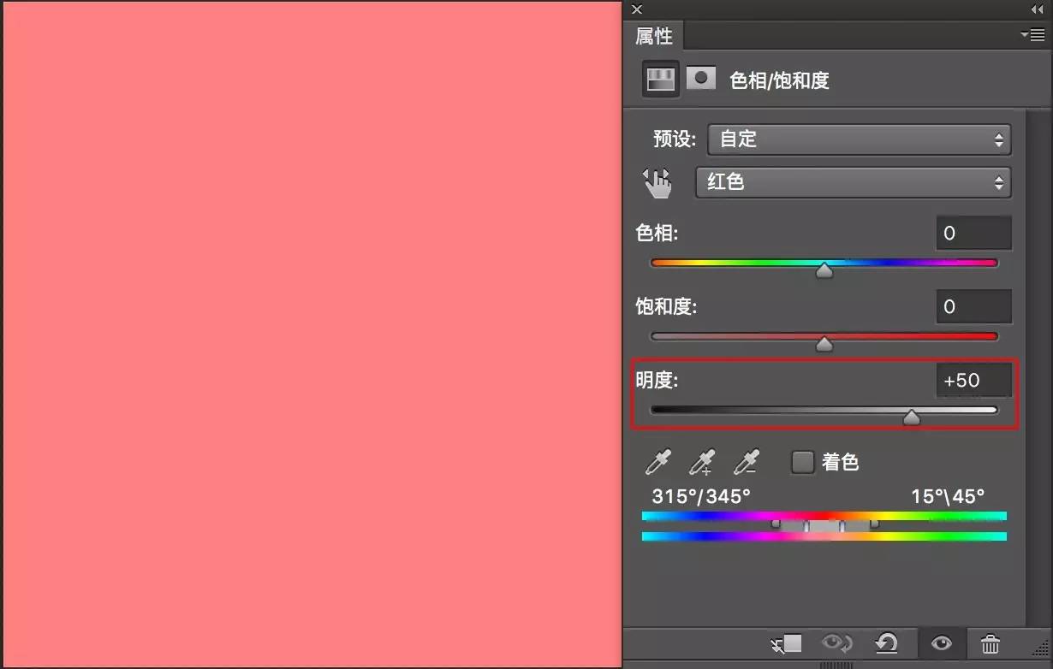This screenshot has height=669, width=1053.
Task: Click the color range bar between the inner markers
Action: [824, 525]
